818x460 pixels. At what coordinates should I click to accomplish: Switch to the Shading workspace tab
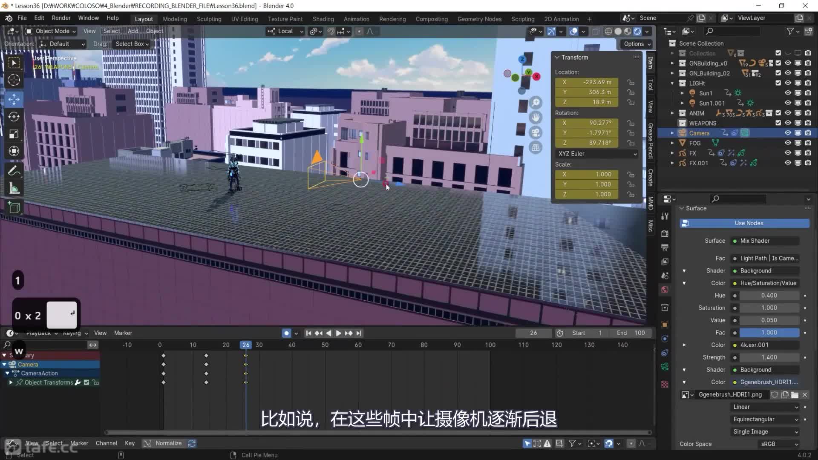point(323,19)
